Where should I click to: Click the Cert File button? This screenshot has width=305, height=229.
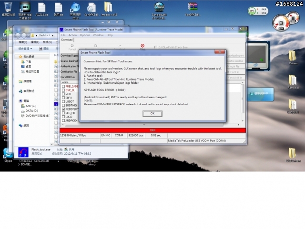coord(235,72)
